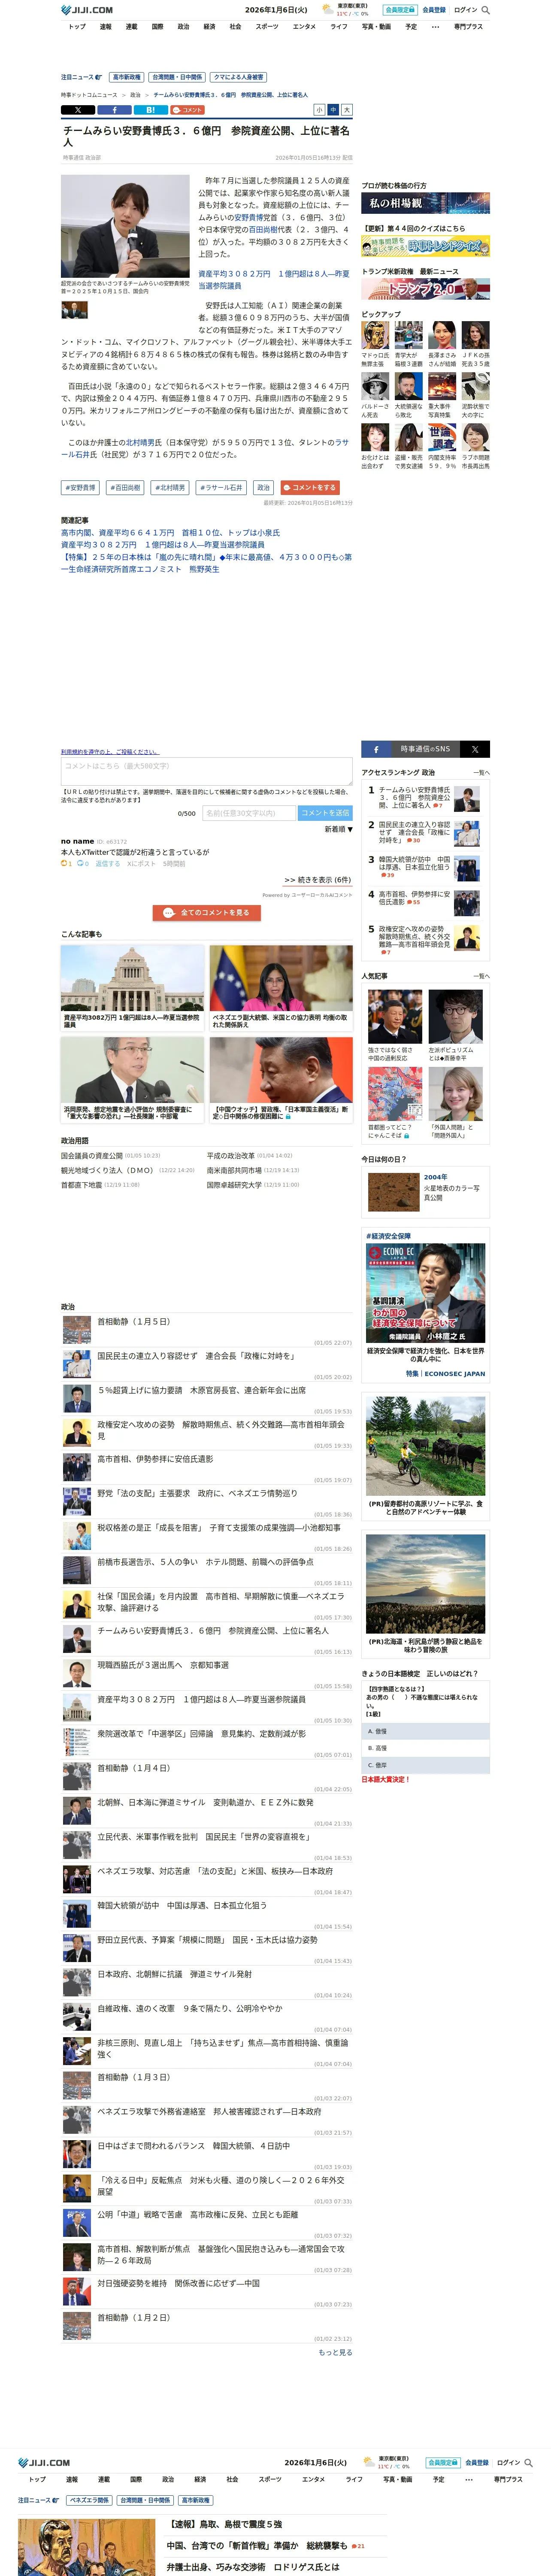Click the 利用規約を遵守の上、ご投稿ください link
The width and height of the screenshot is (551, 2576).
pyautogui.click(x=110, y=752)
